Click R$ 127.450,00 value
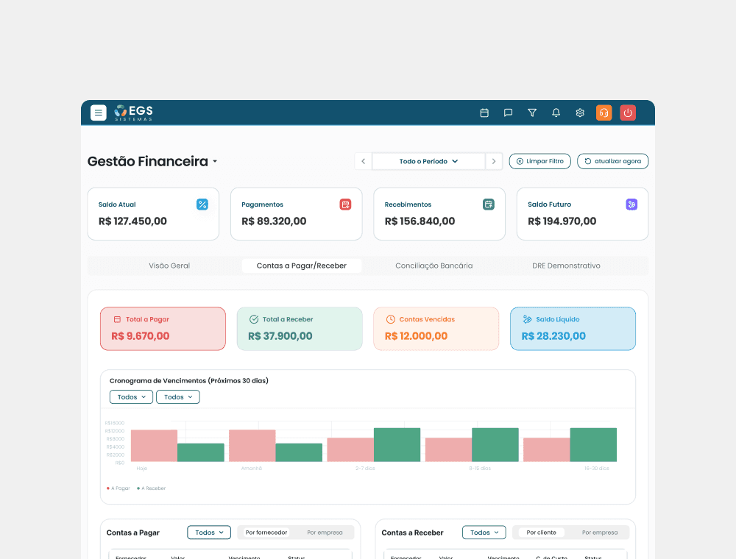This screenshot has width=736, height=559. coord(132,221)
